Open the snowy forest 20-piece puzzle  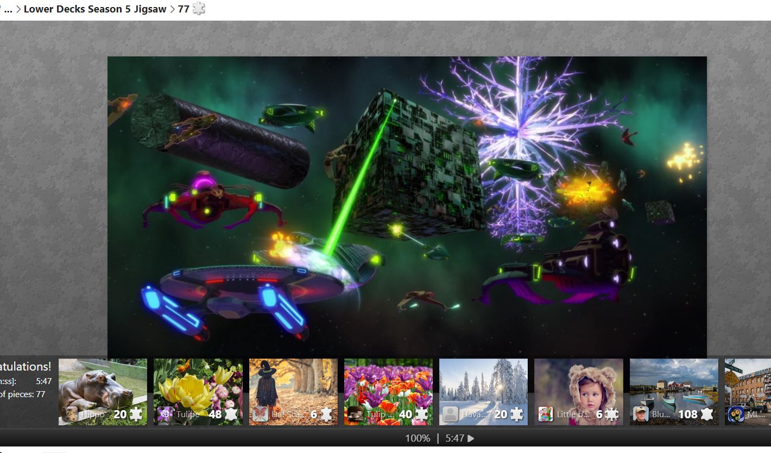[483, 392]
